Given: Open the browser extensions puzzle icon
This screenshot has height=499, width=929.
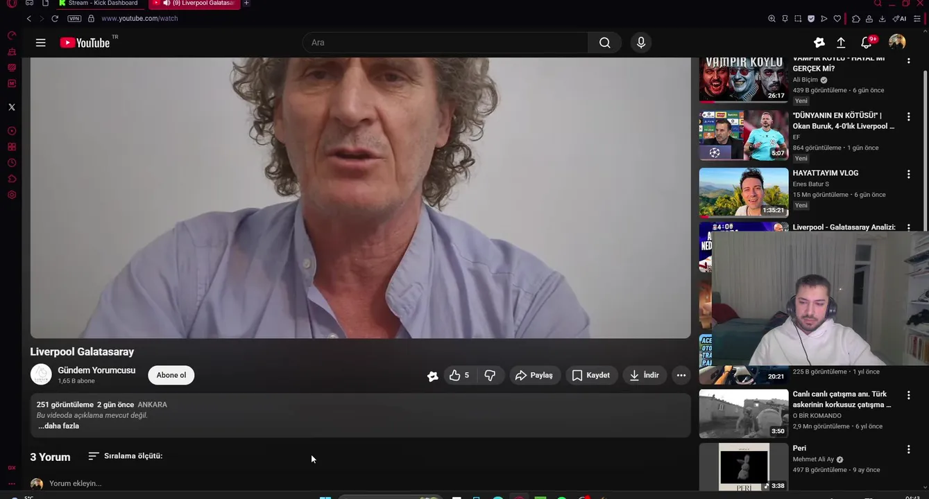Looking at the screenshot, I should (856, 19).
